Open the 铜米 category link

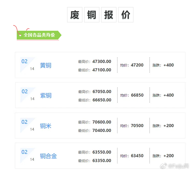tap(46, 126)
